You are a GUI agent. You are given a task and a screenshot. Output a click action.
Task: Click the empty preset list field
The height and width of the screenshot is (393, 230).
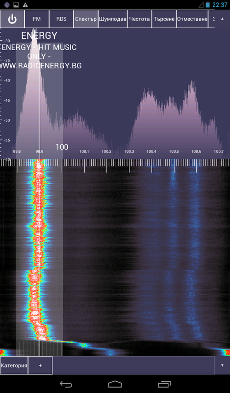pyautogui.click(x=133, y=365)
